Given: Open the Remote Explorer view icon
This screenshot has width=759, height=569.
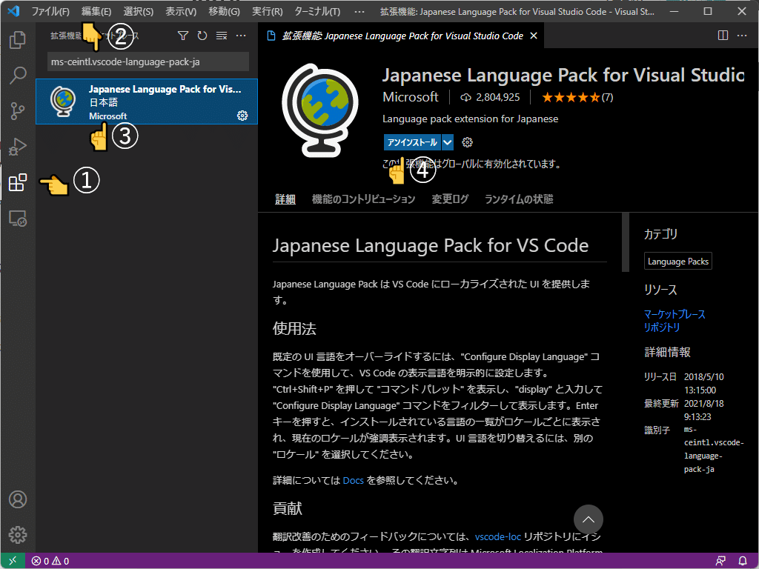Looking at the screenshot, I should 18,219.
